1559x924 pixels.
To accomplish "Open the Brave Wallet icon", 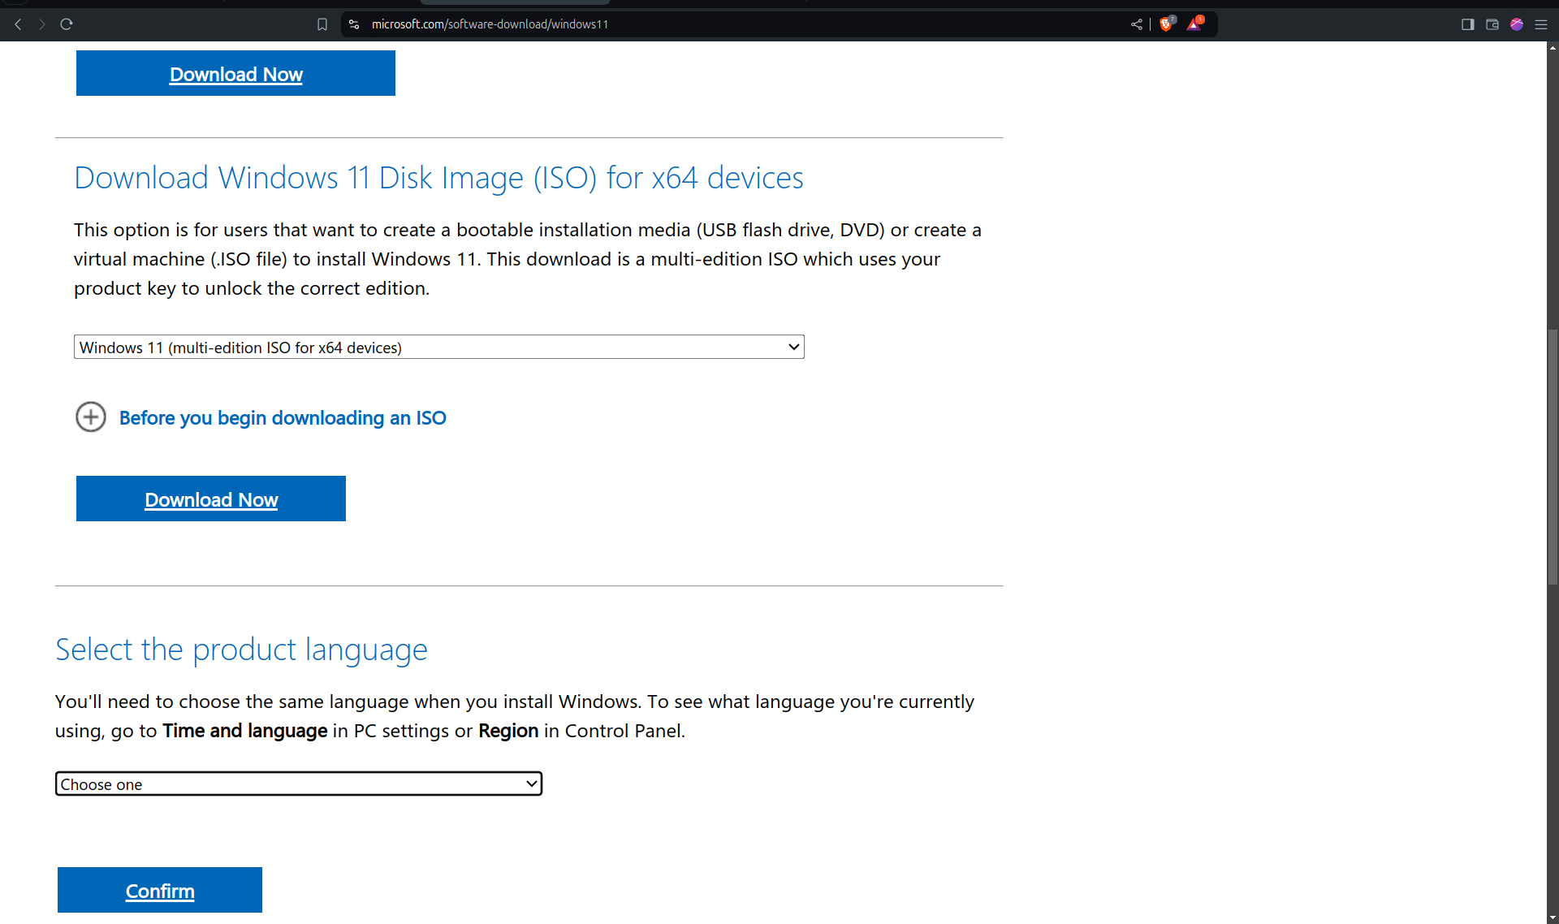I will tap(1492, 24).
